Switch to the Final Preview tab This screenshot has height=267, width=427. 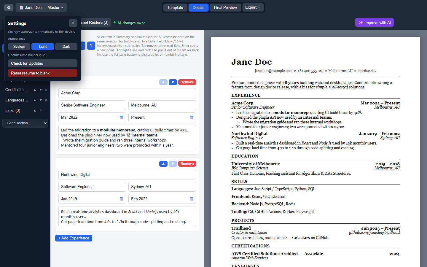(225, 7)
